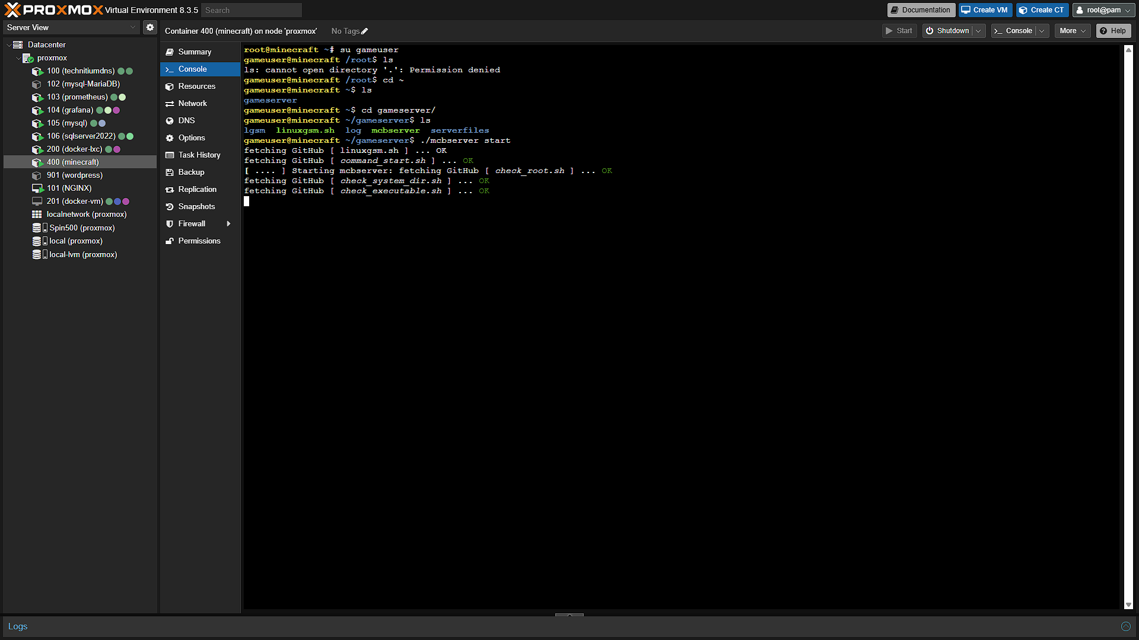This screenshot has height=640, width=1139.
Task: Click magenta tag dot on 104 (grafana)
Action: [x=116, y=110]
